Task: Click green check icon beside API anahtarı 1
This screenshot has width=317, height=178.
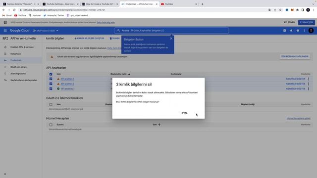Action: [58, 89]
